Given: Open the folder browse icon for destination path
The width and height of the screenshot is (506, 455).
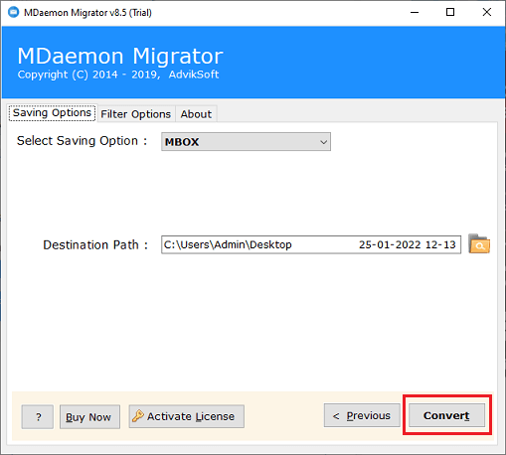Looking at the screenshot, I should tap(479, 244).
